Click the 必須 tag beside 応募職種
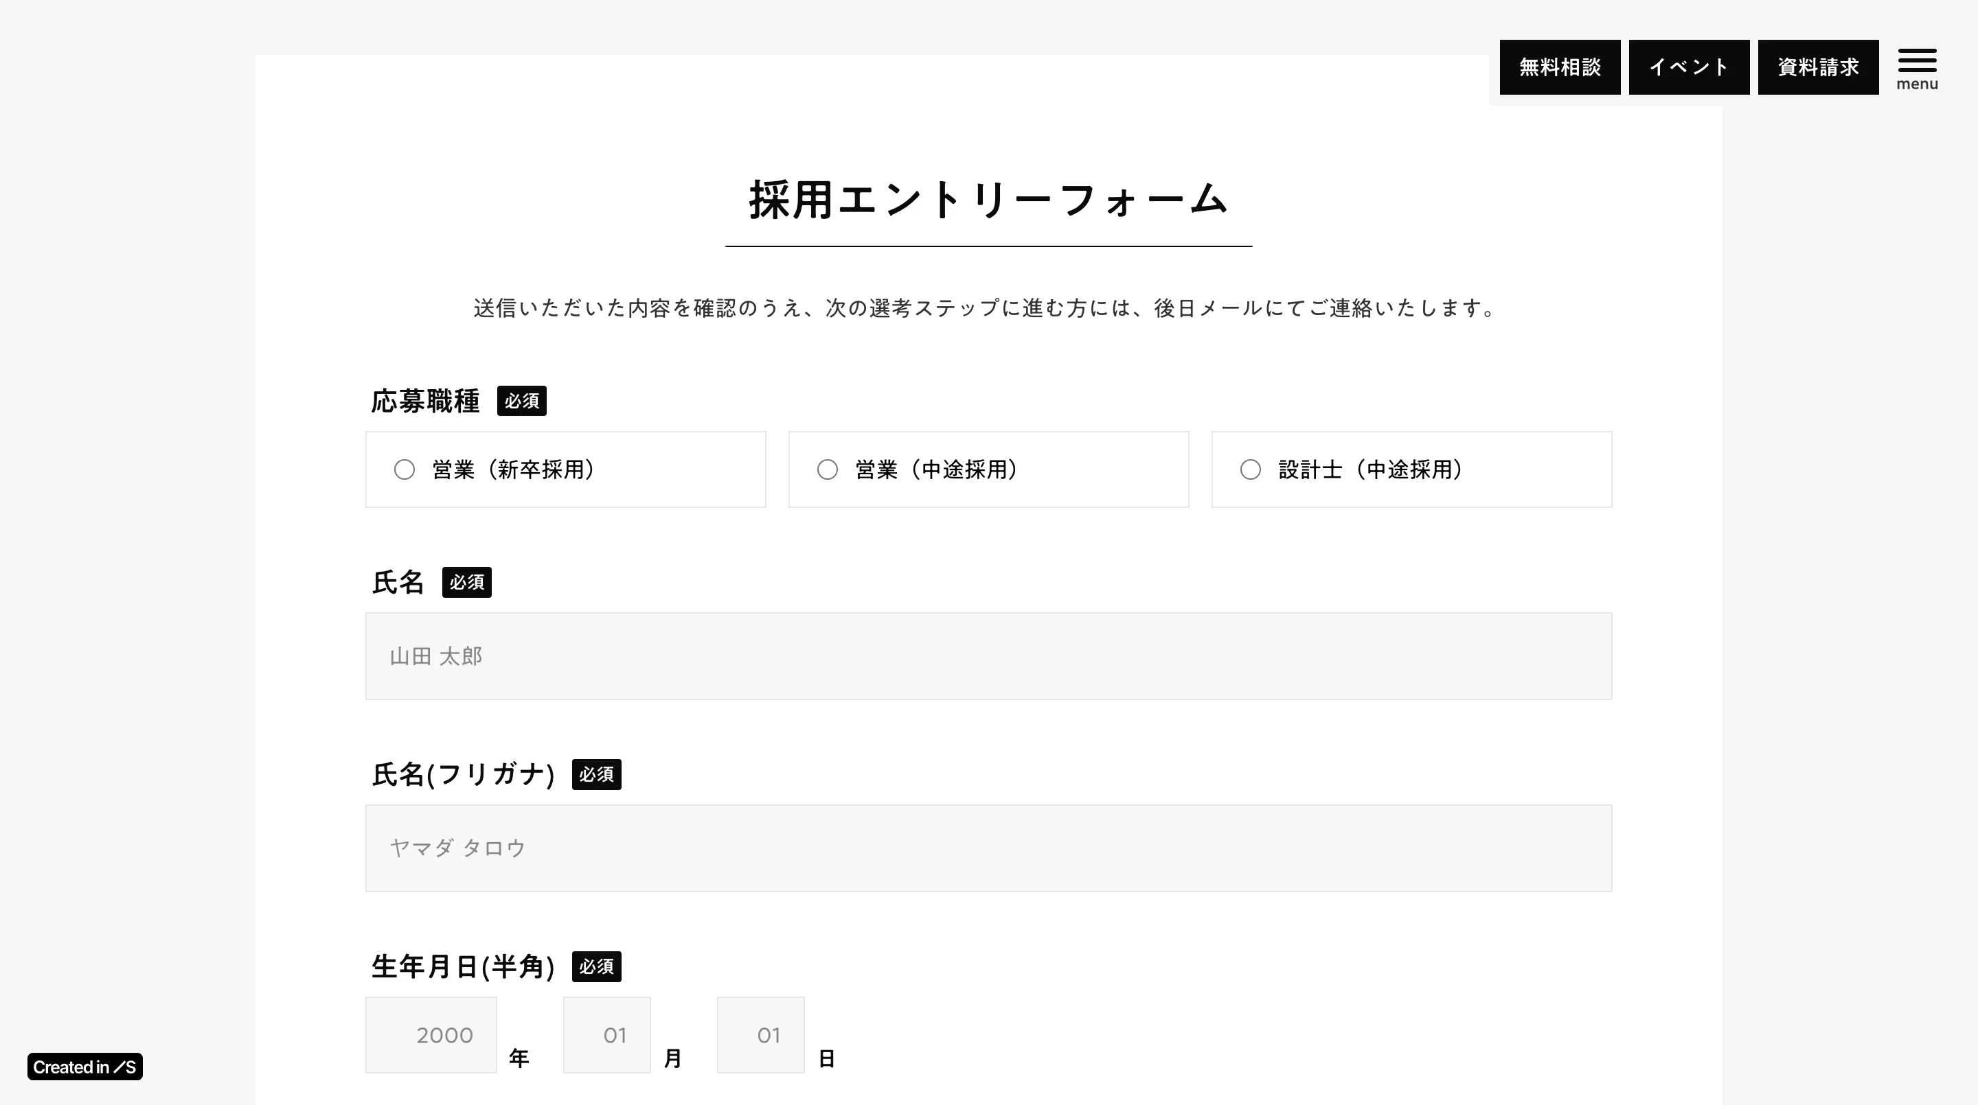This screenshot has width=1978, height=1105. pos(521,400)
